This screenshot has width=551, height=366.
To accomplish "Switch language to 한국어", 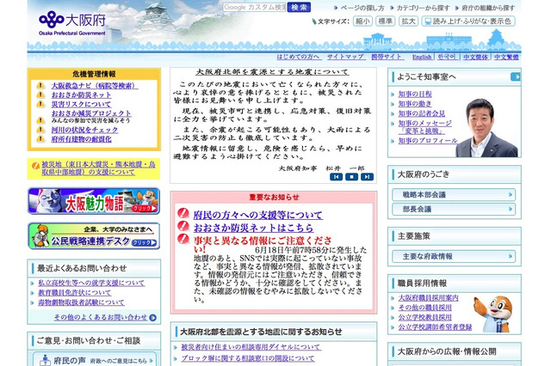I will coord(447,57).
